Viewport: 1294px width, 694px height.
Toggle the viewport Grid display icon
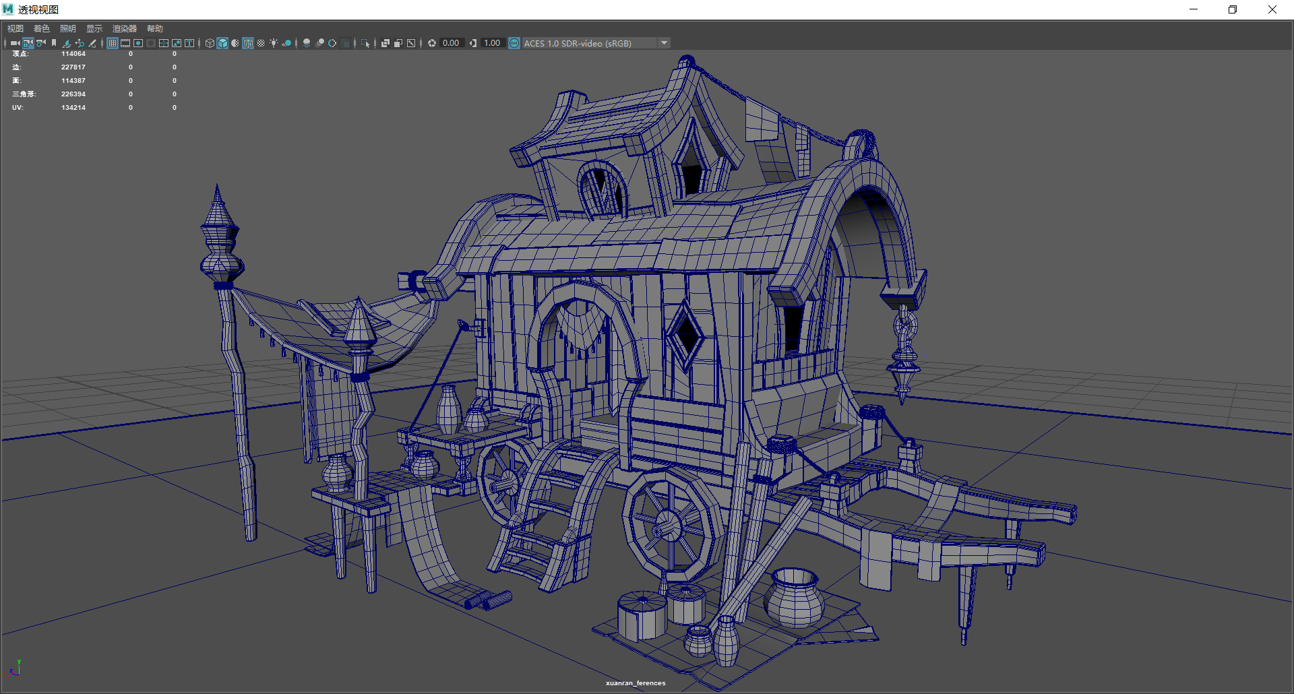tap(113, 43)
